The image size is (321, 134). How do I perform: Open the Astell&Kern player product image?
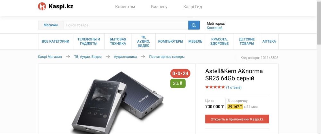tap(117, 102)
